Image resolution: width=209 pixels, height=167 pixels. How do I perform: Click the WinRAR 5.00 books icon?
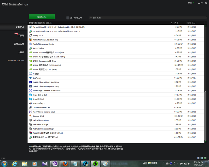click(x=30, y=133)
